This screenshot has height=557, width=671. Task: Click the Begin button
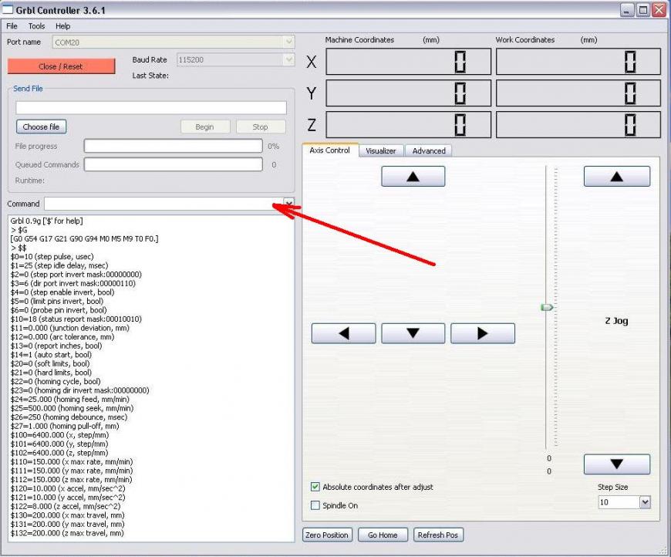point(205,127)
